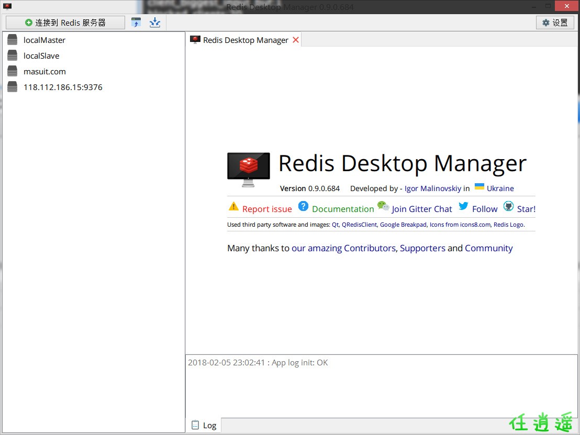This screenshot has width=580, height=435.
Task: Click the gear icon on settings button
Action: click(x=545, y=23)
